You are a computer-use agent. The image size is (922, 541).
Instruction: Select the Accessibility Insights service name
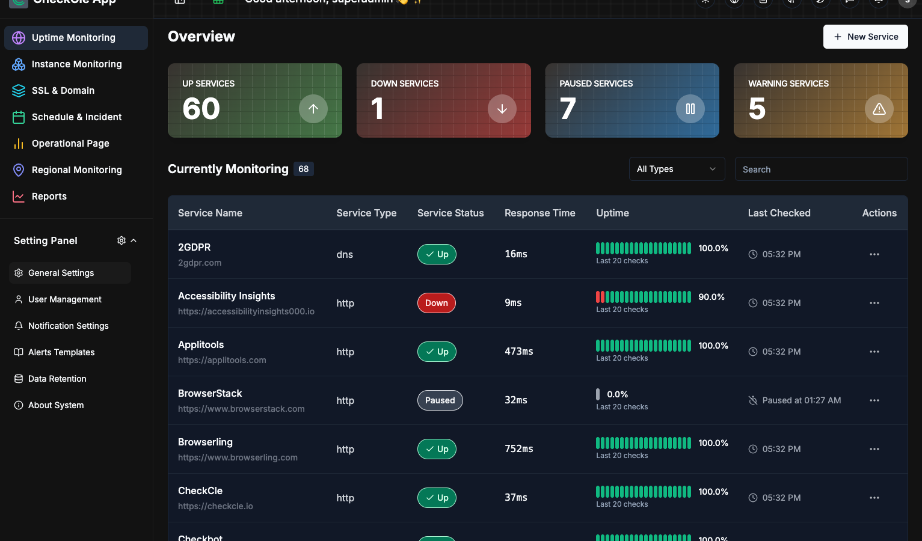click(226, 296)
